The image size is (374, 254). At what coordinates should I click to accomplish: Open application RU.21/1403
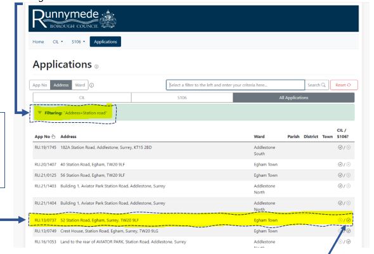pyautogui.click(x=45, y=186)
